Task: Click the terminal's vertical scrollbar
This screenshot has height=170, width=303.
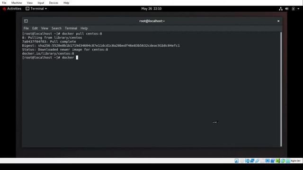Action: click(281, 89)
